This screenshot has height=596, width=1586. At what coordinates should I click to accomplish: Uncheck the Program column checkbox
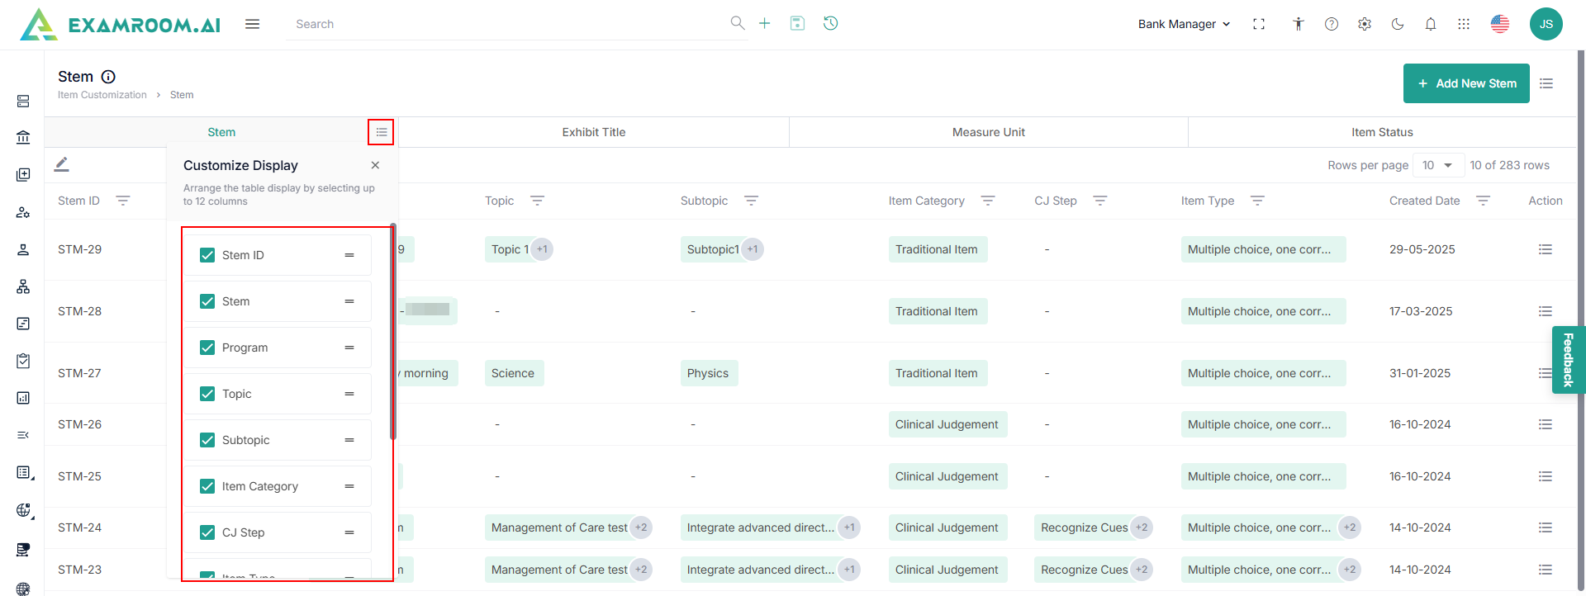tap(207, 348)
